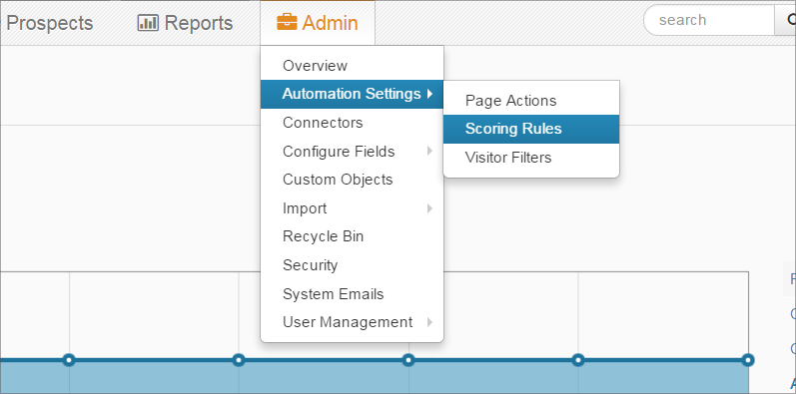This screenshot has width=796, height=394.
Task: Click the Admin briefcase icon
Action: (x=287, y=22)
